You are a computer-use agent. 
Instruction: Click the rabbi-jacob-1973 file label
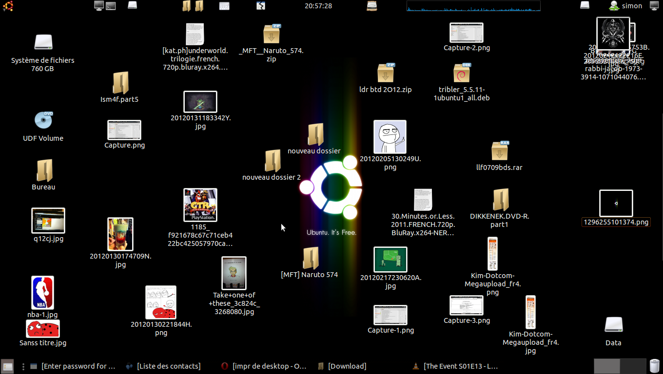pyautogui.click(x=613, y=73)
